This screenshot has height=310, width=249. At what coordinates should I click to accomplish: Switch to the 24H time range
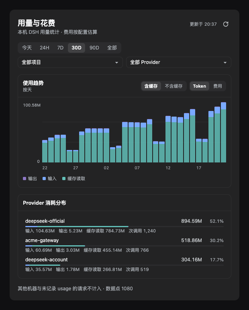coord(45,48)
